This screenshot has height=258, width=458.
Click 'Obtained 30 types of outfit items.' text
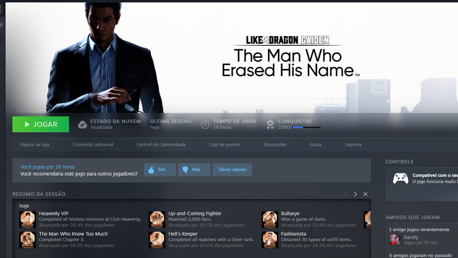click(x=316, y=240)
